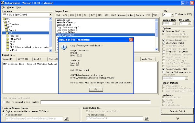Viewport: 195px width, 123px height.
Task: Click the import file list scrollbar down arrow
Action: tap(156, 49)
